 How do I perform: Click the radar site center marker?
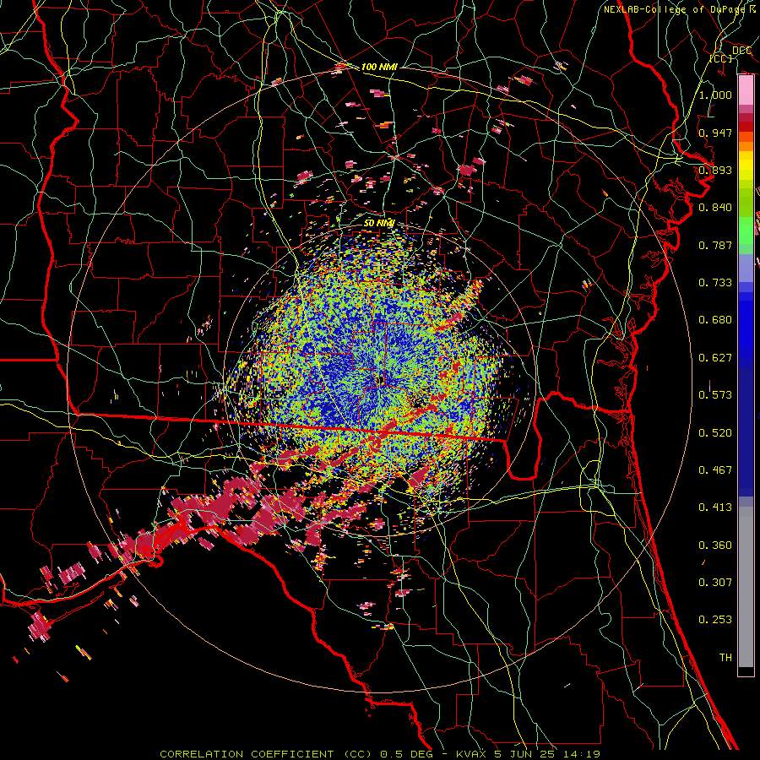tap(382, 382)
